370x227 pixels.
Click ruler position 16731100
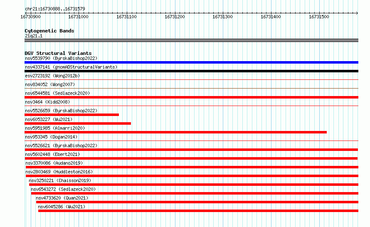click(x=126, y=17)
